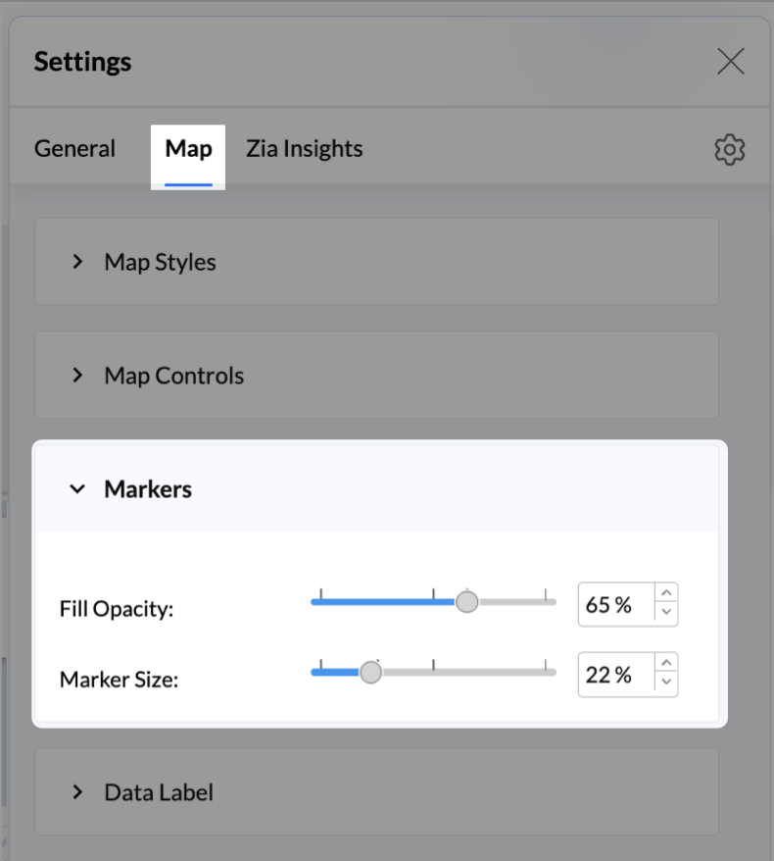
Task: Click the Marker Size slider handle
Action: coord(370,672)
